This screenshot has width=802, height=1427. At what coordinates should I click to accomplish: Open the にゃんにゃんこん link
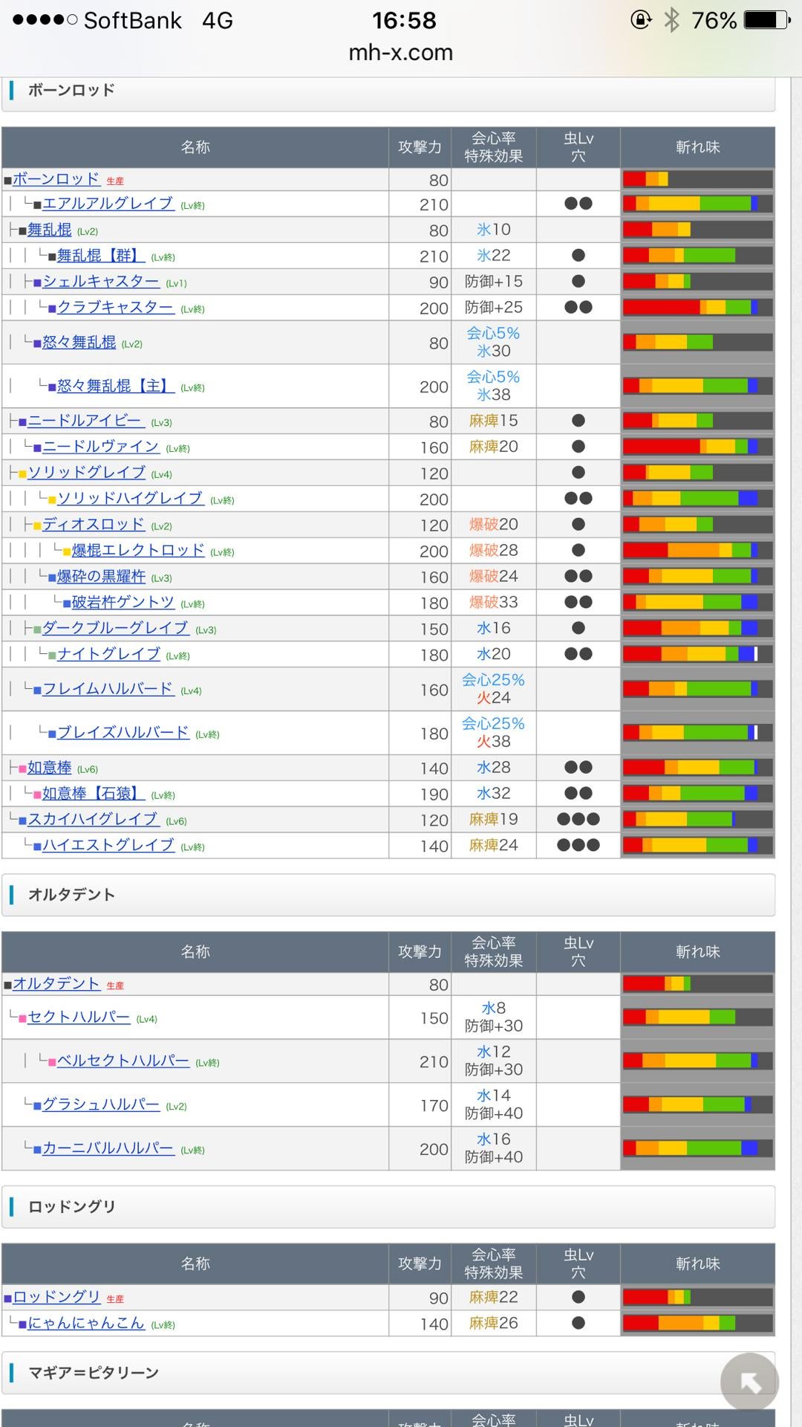86,1324
